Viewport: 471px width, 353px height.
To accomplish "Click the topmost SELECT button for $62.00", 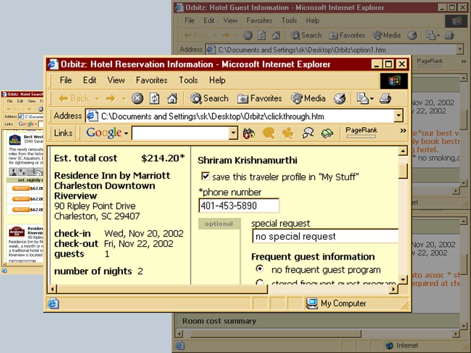I will coord(21,188).
